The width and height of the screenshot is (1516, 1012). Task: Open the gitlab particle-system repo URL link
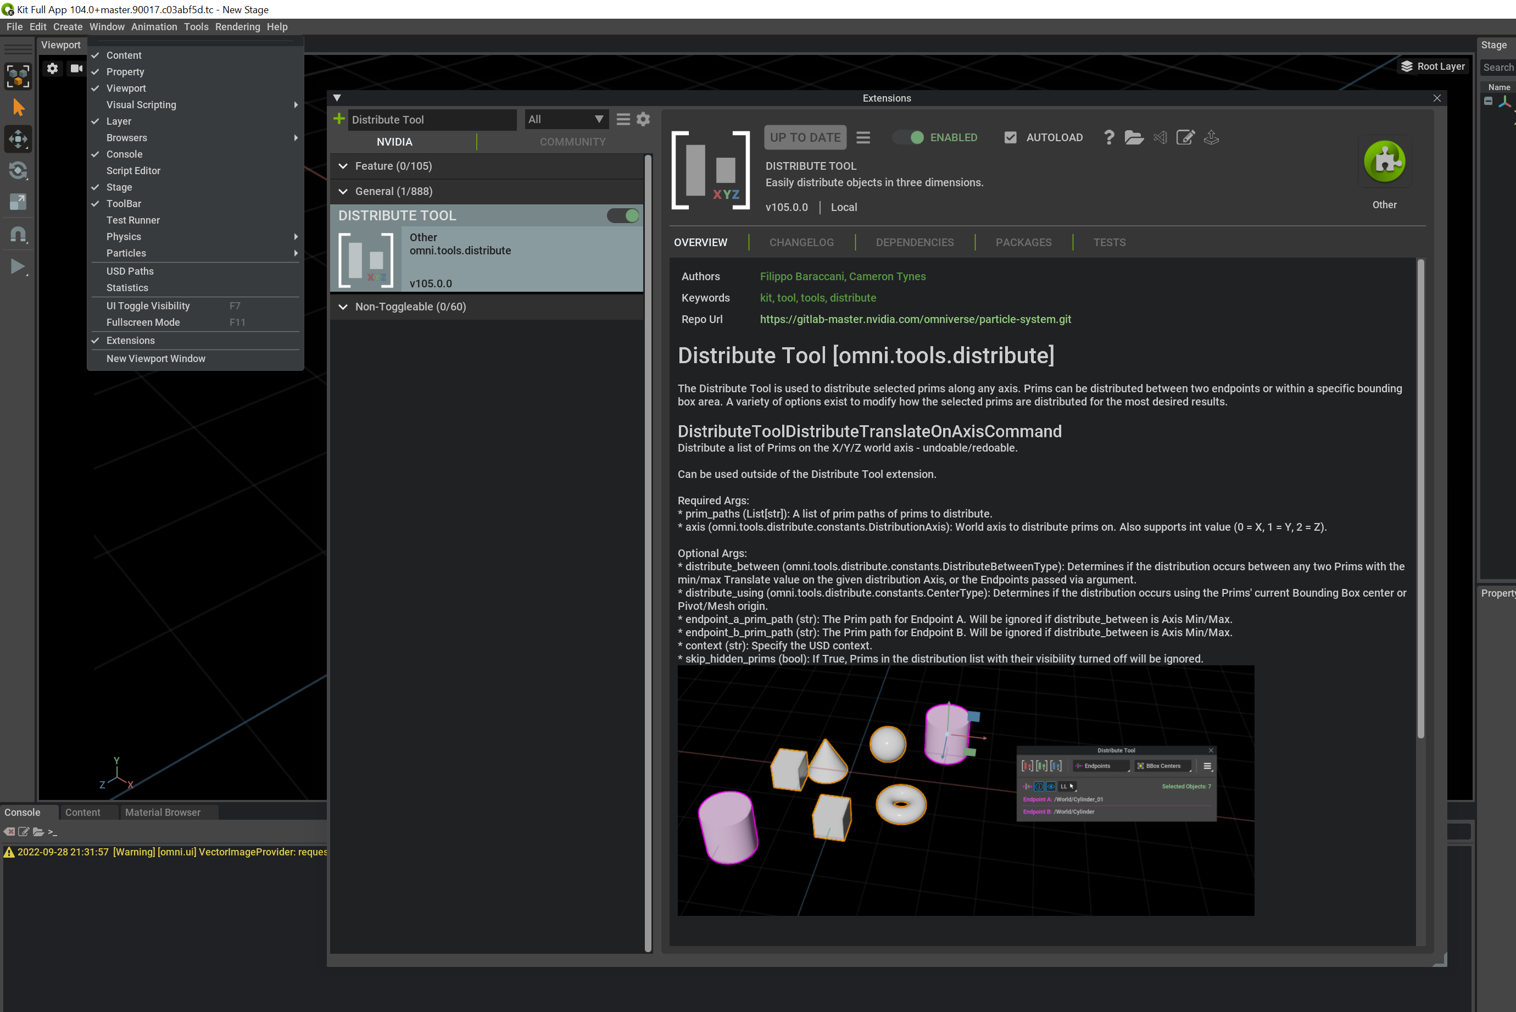915,319
